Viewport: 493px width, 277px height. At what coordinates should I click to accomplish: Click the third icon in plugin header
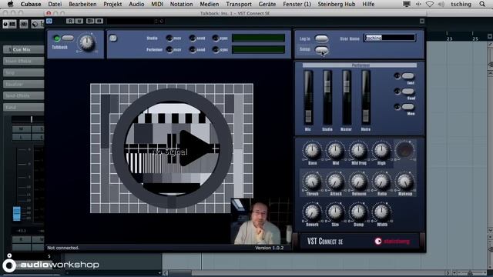tap(90, 21)
